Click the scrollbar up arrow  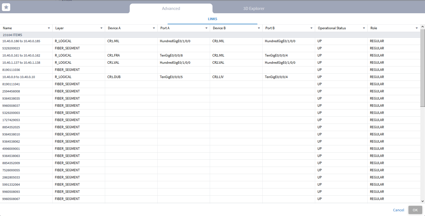point(423,27)
